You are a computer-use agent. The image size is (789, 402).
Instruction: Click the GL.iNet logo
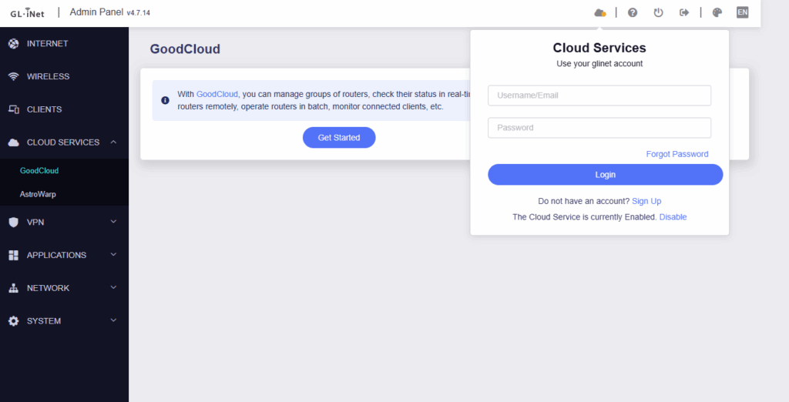pyautogui.click(x=27, y=12)
